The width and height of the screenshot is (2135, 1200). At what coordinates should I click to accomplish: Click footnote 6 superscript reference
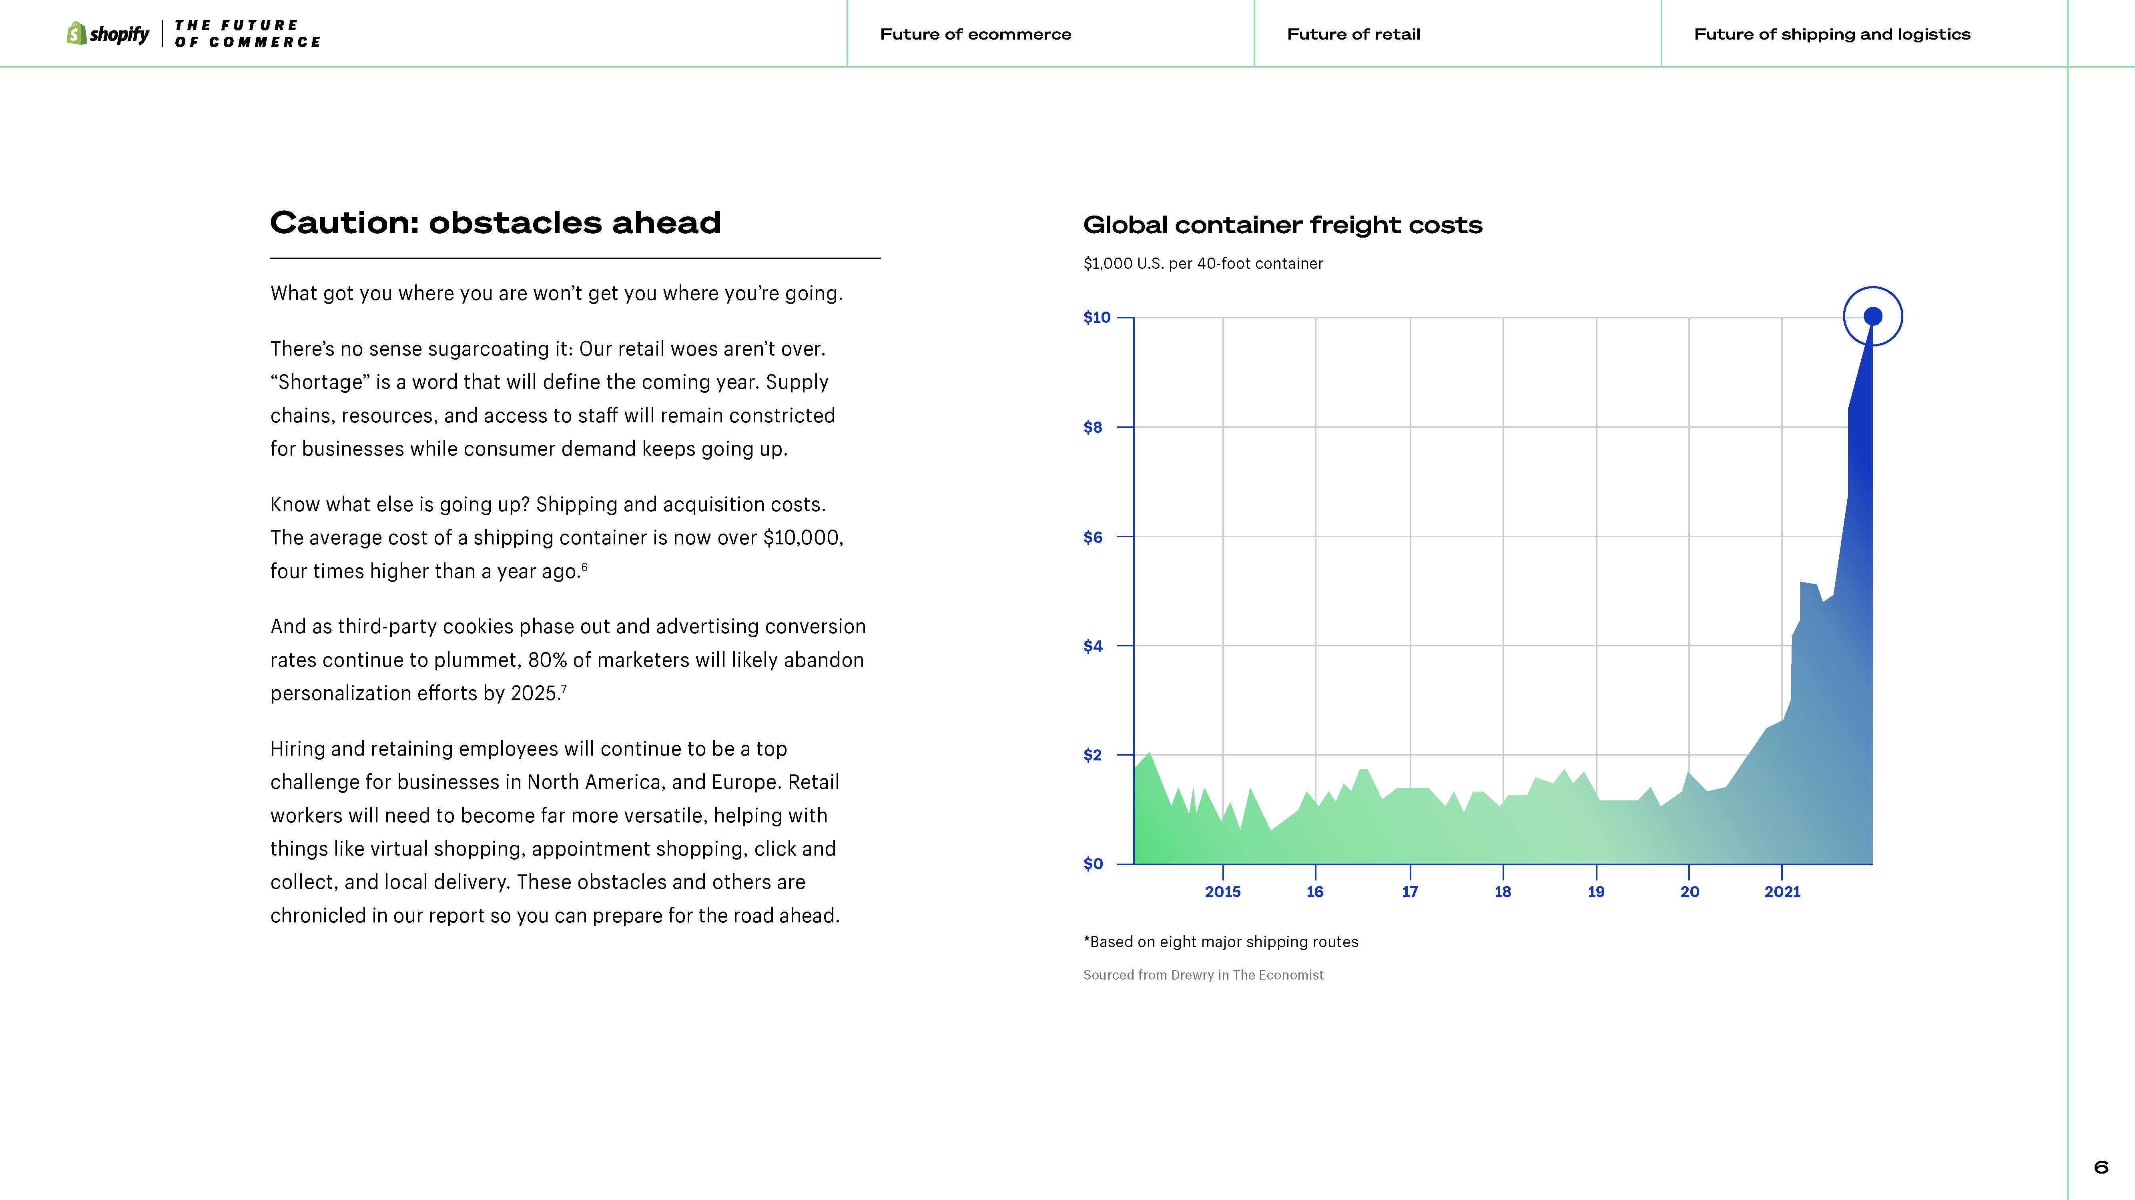[x=584, y=566]
